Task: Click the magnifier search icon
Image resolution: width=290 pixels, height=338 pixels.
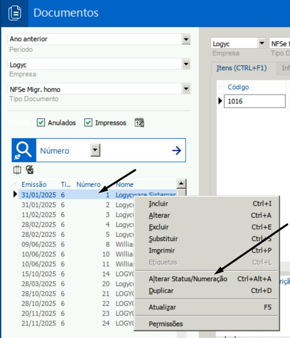Action: pos(24,150)
